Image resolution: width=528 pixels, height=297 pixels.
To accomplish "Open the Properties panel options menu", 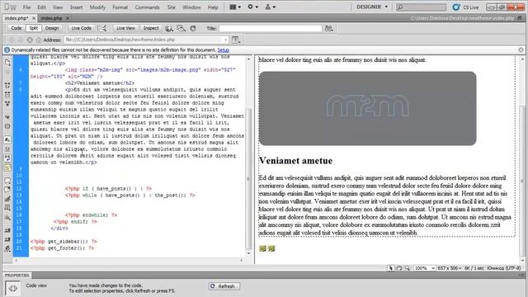I will [x=521, y=275].
